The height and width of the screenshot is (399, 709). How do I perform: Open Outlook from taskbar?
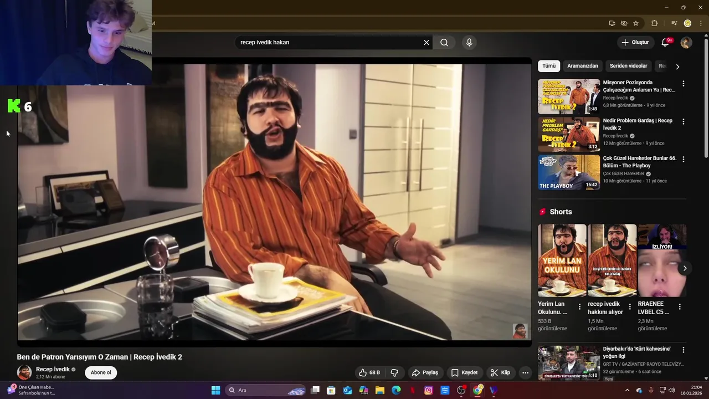pos(347,390)
